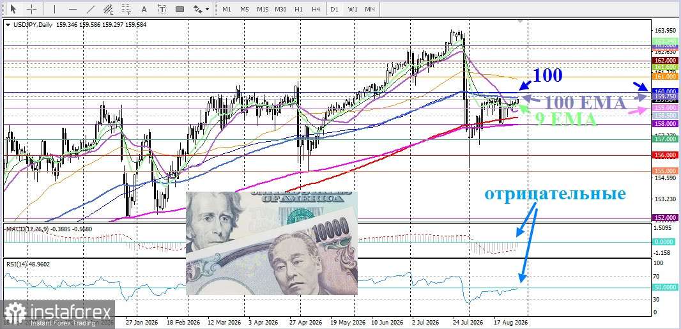Open the Arrows tool dropdown arrow
Image resolution: width=681 pixels, height=329 pixels.
(x=207, y=9)
